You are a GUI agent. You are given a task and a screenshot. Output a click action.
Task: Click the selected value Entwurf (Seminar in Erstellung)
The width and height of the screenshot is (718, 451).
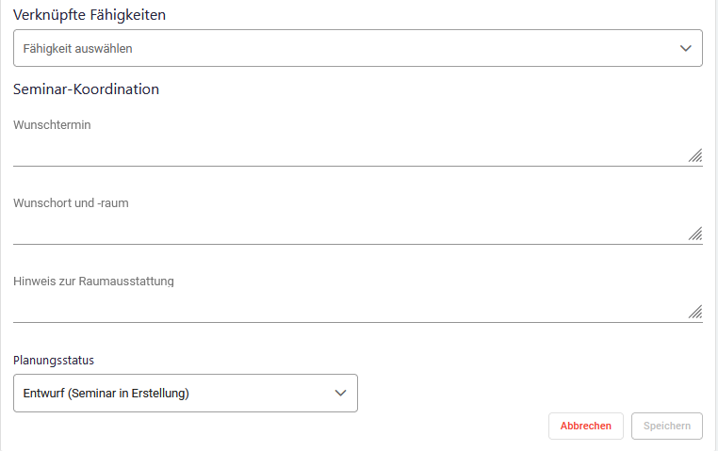pyautogui.click(x=106, y=393)
